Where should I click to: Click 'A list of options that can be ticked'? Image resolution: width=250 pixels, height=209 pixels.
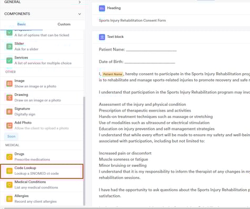click(42, 35)
